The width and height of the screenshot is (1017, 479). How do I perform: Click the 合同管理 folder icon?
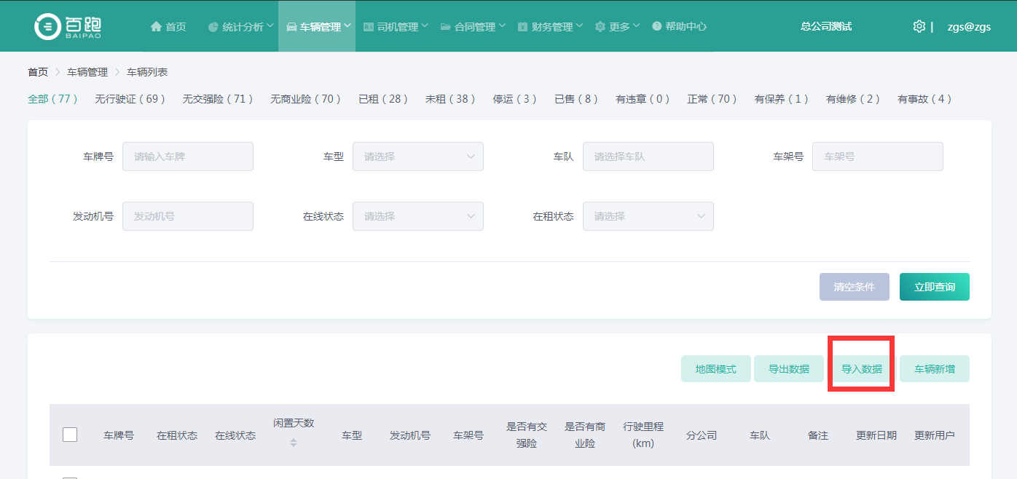click(x=445, y=27)
